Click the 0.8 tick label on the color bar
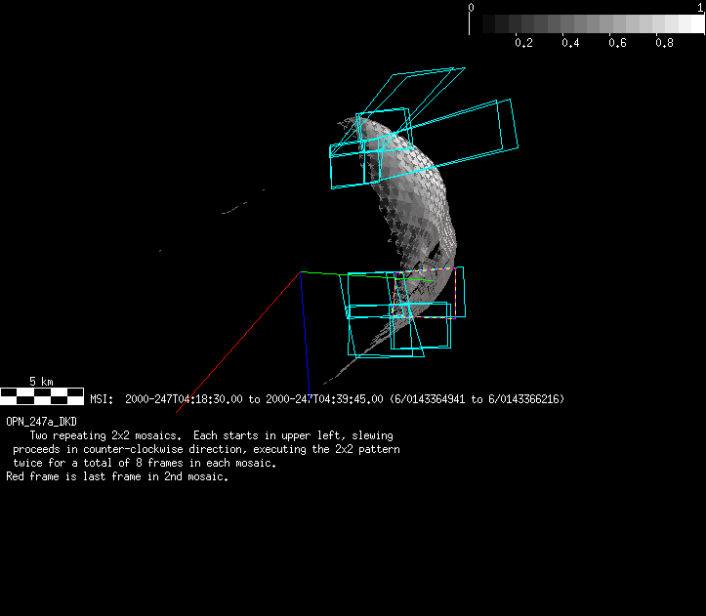The image size is (706, 616). 664,43
